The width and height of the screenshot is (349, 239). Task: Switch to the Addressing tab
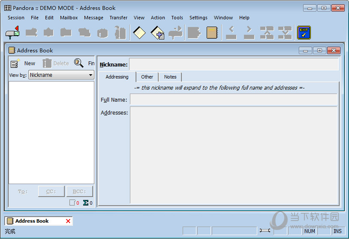[x=117, y=77]
